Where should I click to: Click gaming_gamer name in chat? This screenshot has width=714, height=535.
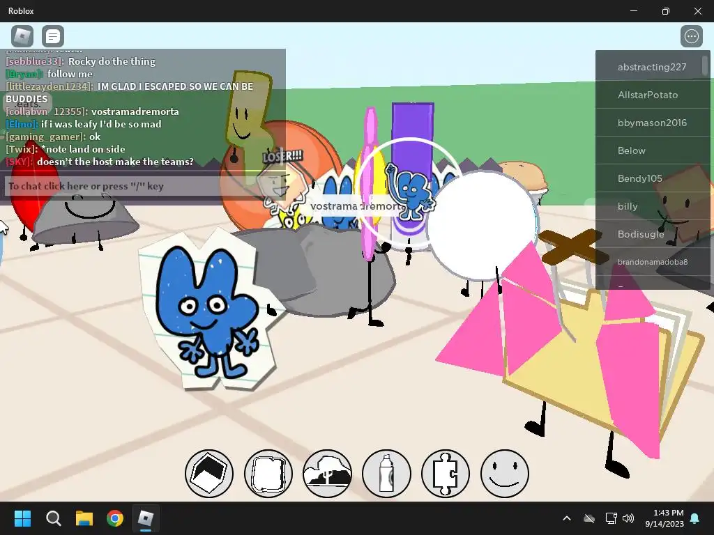[x=45, y=137]
